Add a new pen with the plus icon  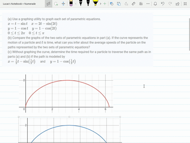click(x=104, y=4)
